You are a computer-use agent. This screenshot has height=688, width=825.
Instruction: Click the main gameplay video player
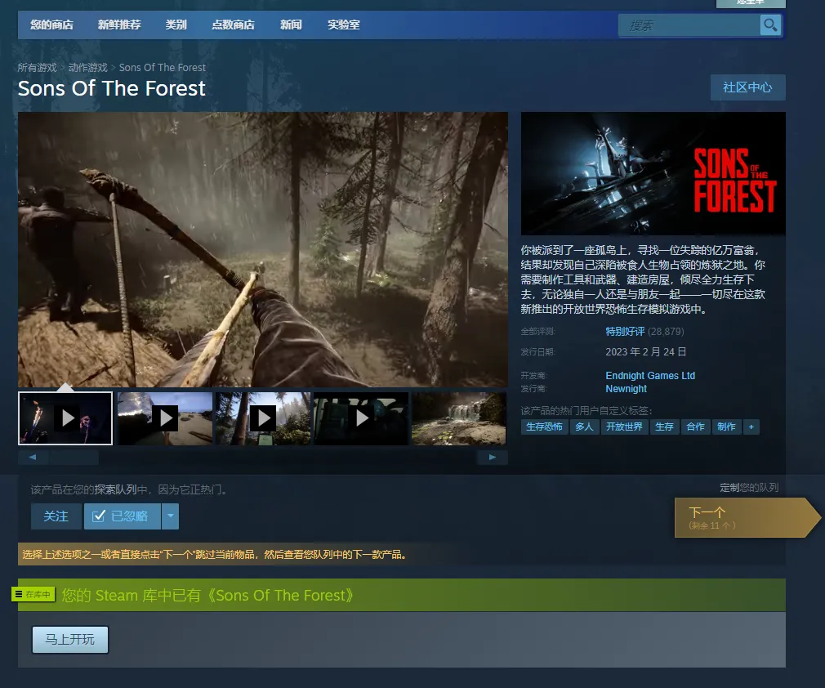click(x=263, y=249)
